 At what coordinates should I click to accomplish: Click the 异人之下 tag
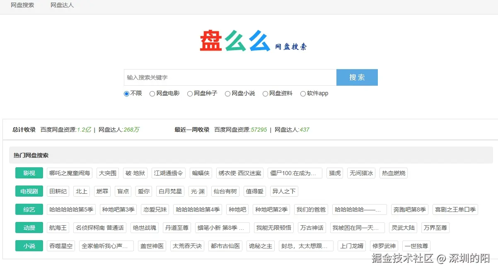click(284, 191)
